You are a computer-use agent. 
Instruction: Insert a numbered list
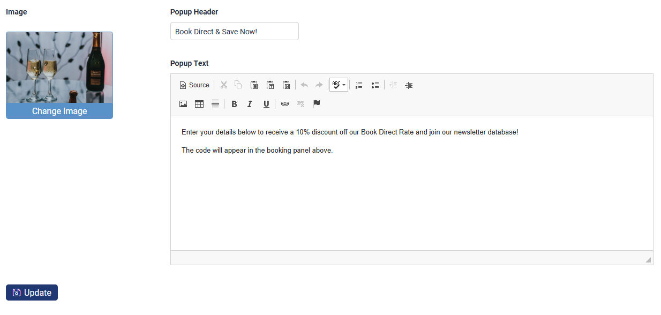coord(359,85)
